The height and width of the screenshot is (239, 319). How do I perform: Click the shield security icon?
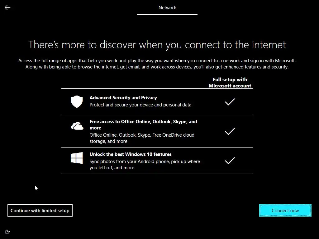click(x=77, y=102)
